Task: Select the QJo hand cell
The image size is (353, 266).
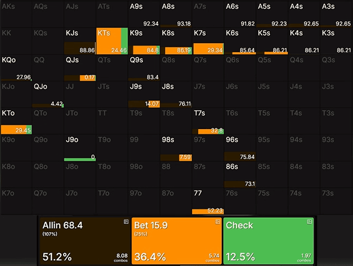Action: (x=48, y=94)
